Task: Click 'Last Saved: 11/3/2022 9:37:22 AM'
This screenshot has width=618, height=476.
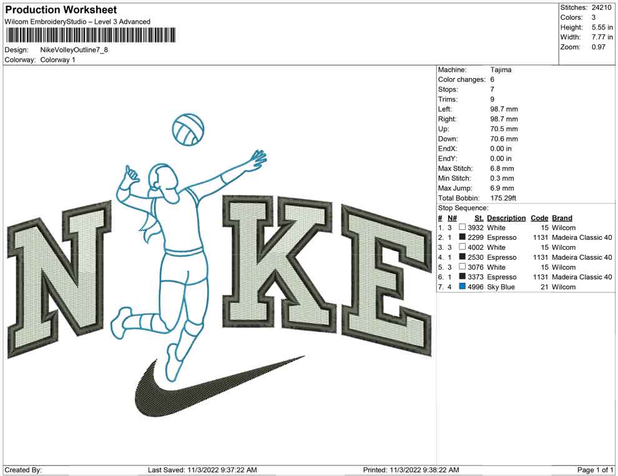Action: (x=202, y=470)
